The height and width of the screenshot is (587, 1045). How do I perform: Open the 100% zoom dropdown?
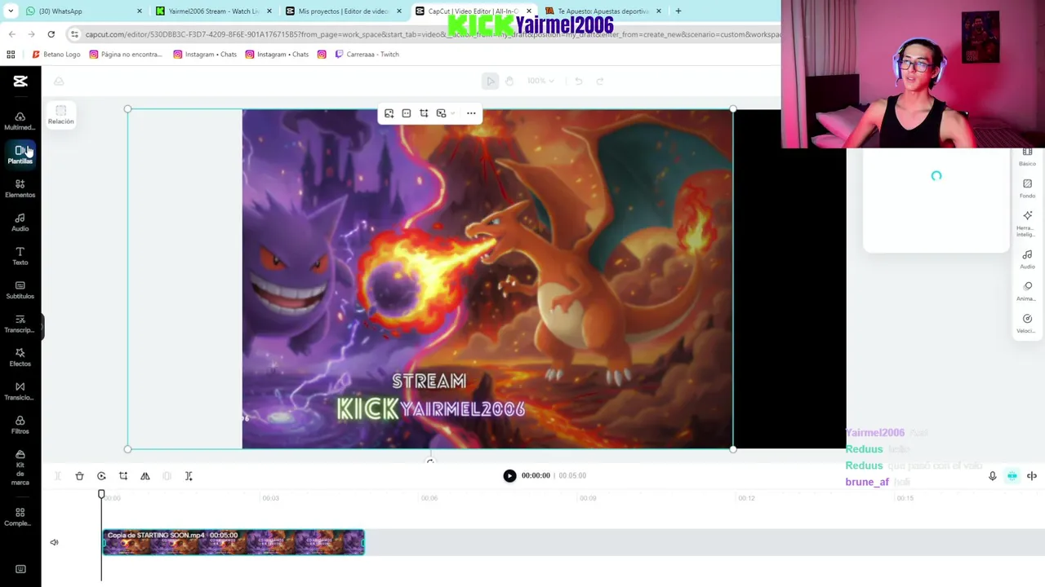540,81
